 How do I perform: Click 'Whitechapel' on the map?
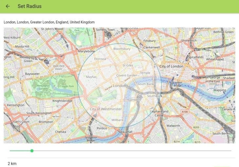215,59
